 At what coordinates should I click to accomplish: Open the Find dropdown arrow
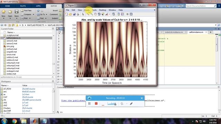tap(46, 18)
